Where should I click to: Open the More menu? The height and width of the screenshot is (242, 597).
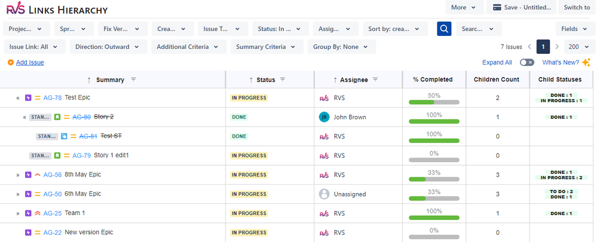(x=464, y=7)
